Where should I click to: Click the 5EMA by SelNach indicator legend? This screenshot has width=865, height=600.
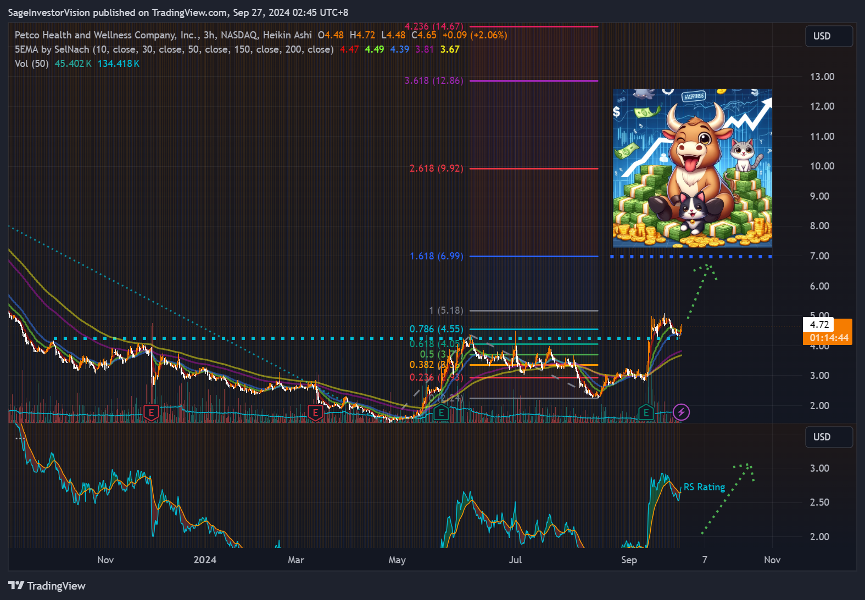click(174, 49)
